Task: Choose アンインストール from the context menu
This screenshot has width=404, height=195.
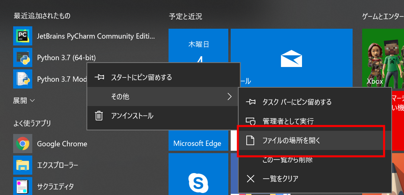Action: click(x=163, y=116)
